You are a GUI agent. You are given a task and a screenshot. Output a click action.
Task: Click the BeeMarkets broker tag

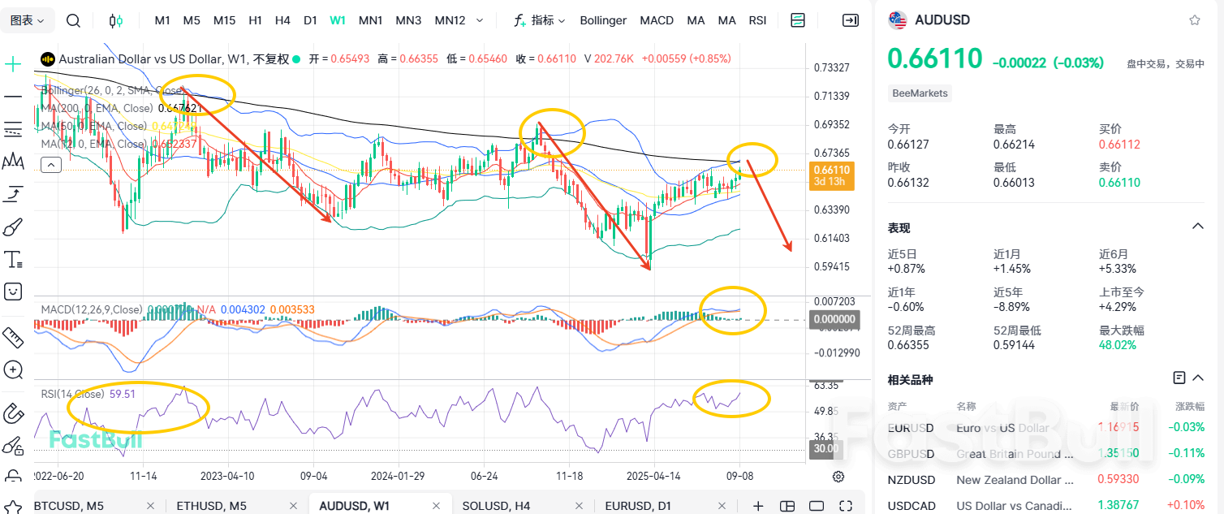coord(920,93)
